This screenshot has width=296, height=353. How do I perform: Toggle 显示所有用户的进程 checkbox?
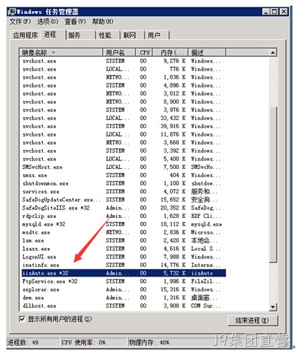[x=22, y=319]
